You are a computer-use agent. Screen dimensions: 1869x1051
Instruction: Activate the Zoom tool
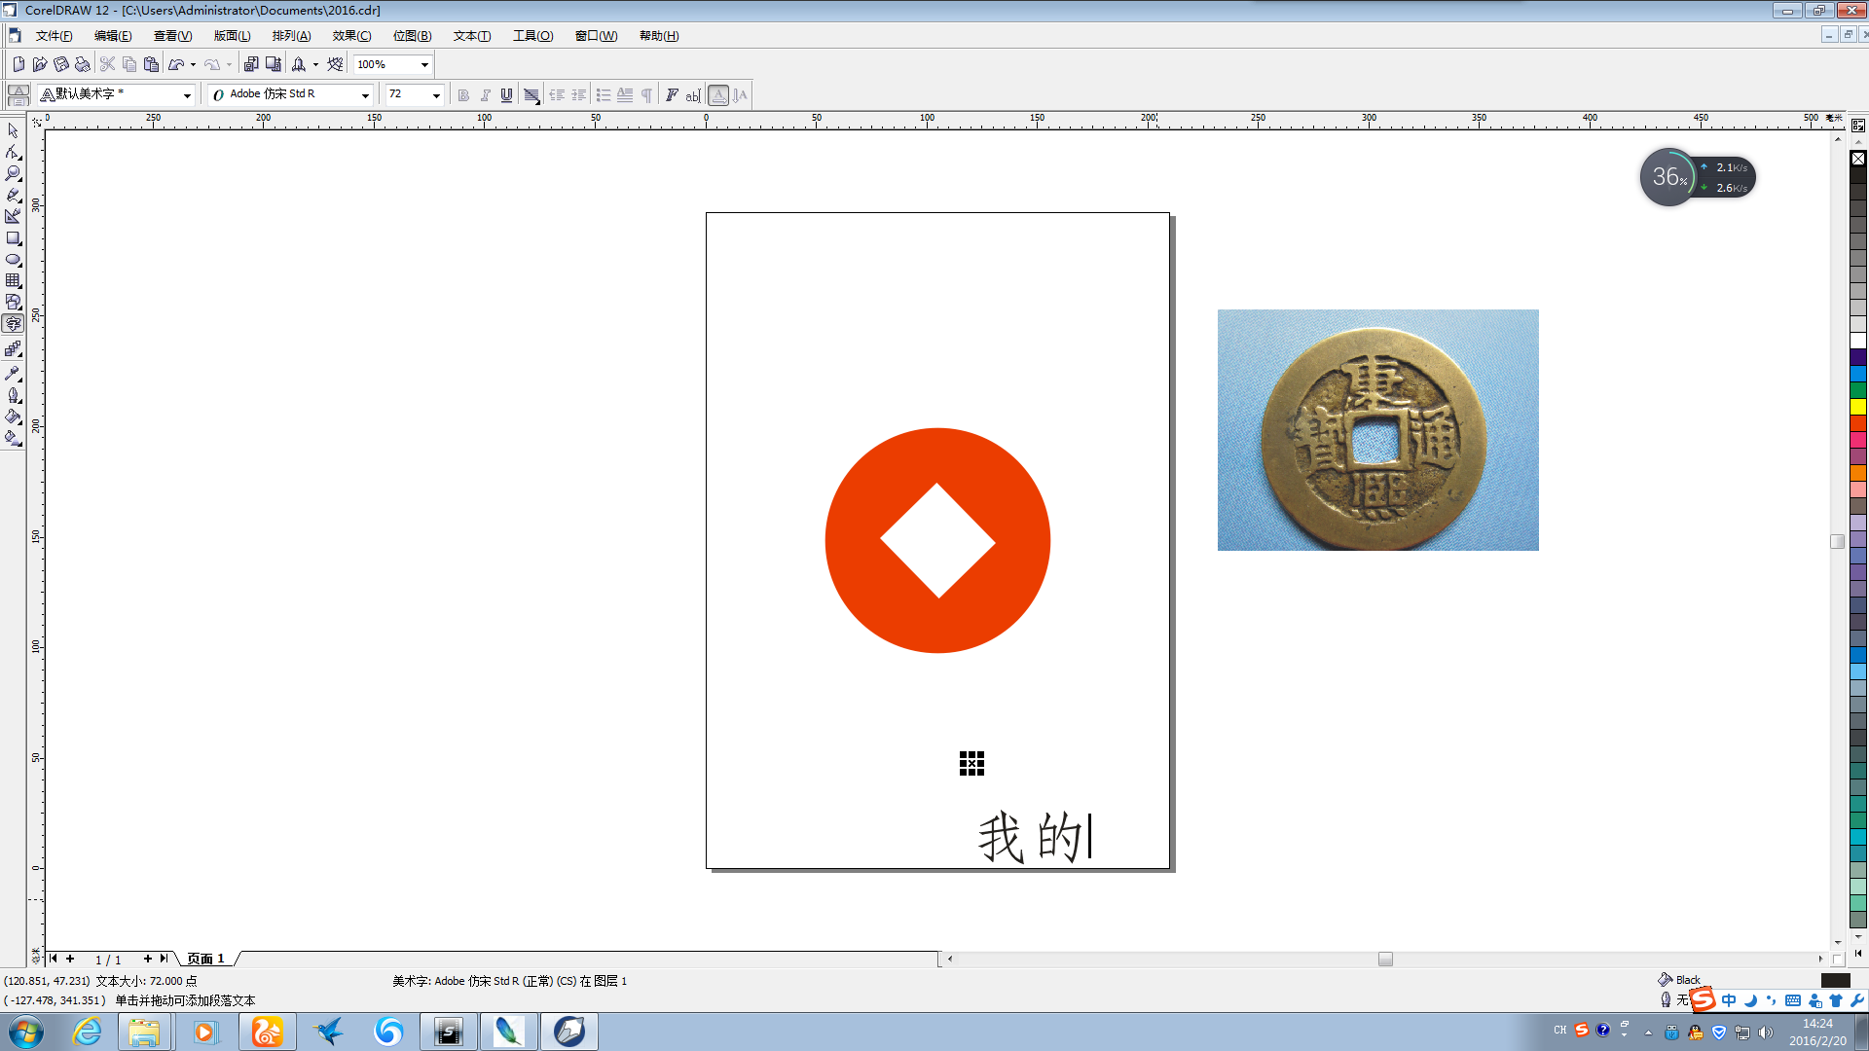(14, 173)
